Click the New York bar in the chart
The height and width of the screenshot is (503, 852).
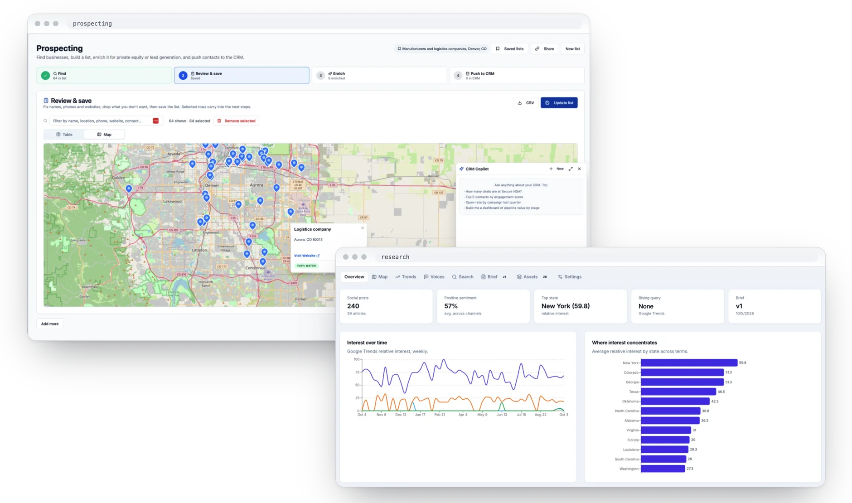point(689,363)
